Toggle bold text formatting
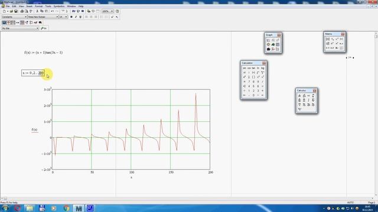This screenshot has height=212, width=378. point(71,17)
